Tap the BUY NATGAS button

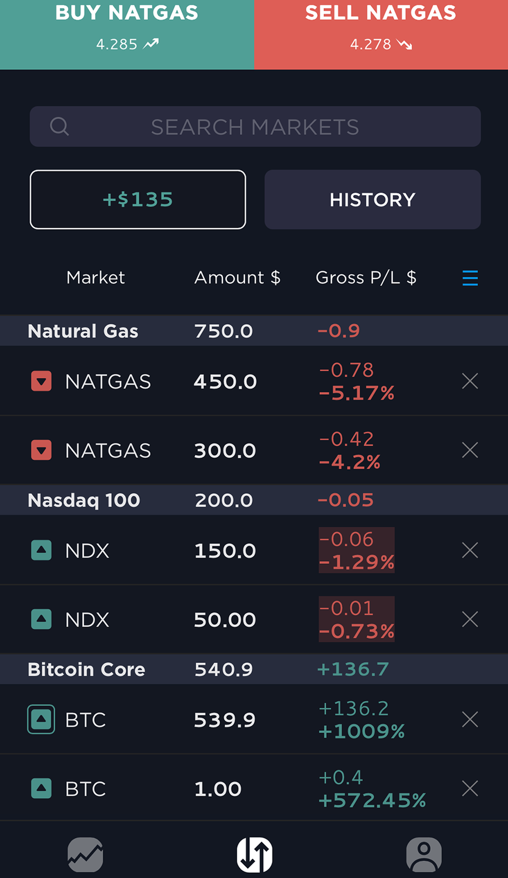(127, 35)
